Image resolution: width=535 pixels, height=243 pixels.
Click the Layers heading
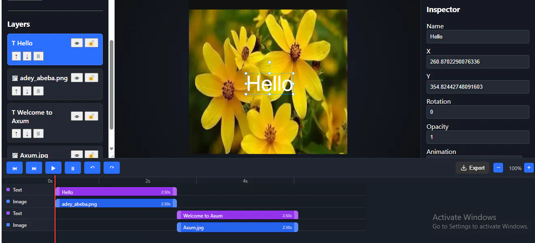point(19,24)
